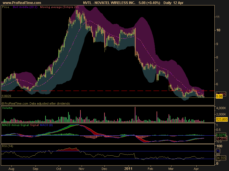Click the Apr date axis label
The image size is (229, 171).
pyautogui.click(x=196, y=169)
